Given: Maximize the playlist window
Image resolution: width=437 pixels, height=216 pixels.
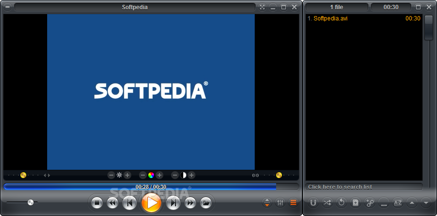Looking at the screenshot, I should [419, 7].
